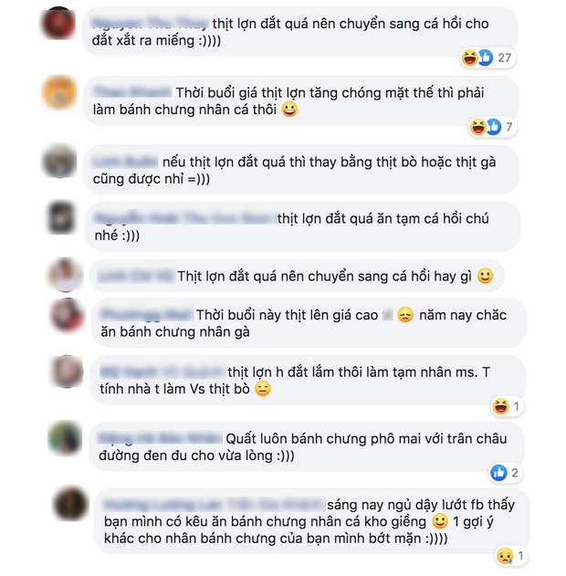
Task: Open the blurred author name on the first comment
Action: click(x=150, y=24)
